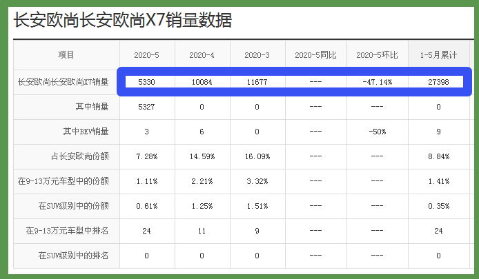
Task: Click the 2020-5环比 dashes in 其中销量 row
Action: click(377, 107)
